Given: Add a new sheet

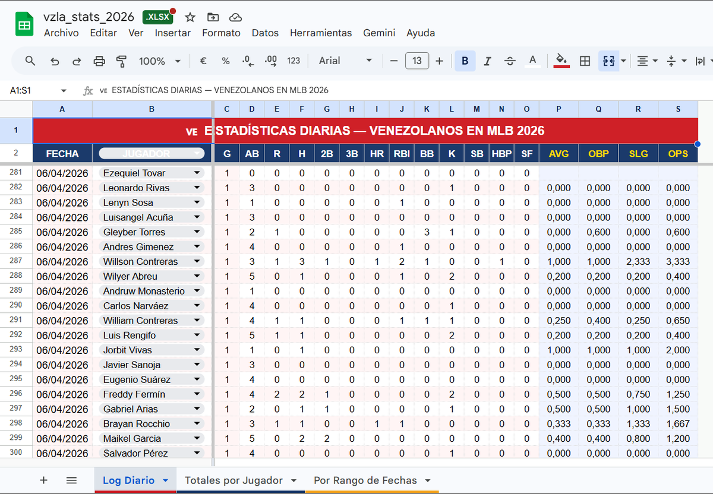Looking at the screenshot, I should pyautogui.click(x=43, y=480).
